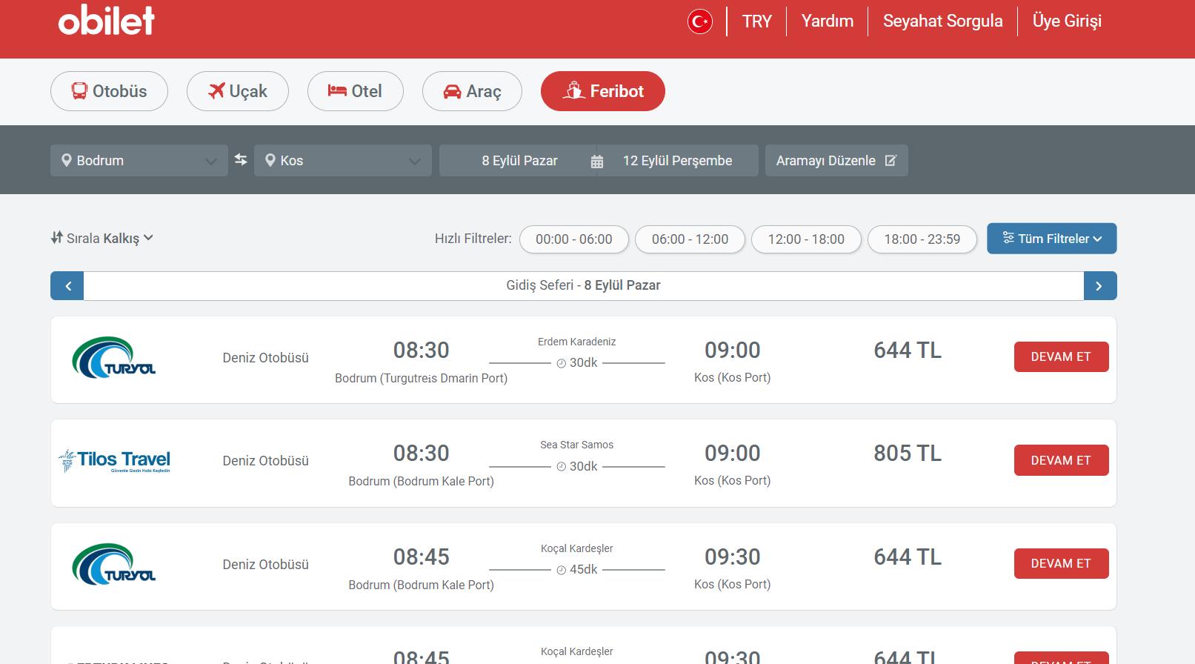This screenshot has width=1195, height=664.
Task: Switch to the Uçak tab
Action: pyautogui.click(x=237, y=91)
